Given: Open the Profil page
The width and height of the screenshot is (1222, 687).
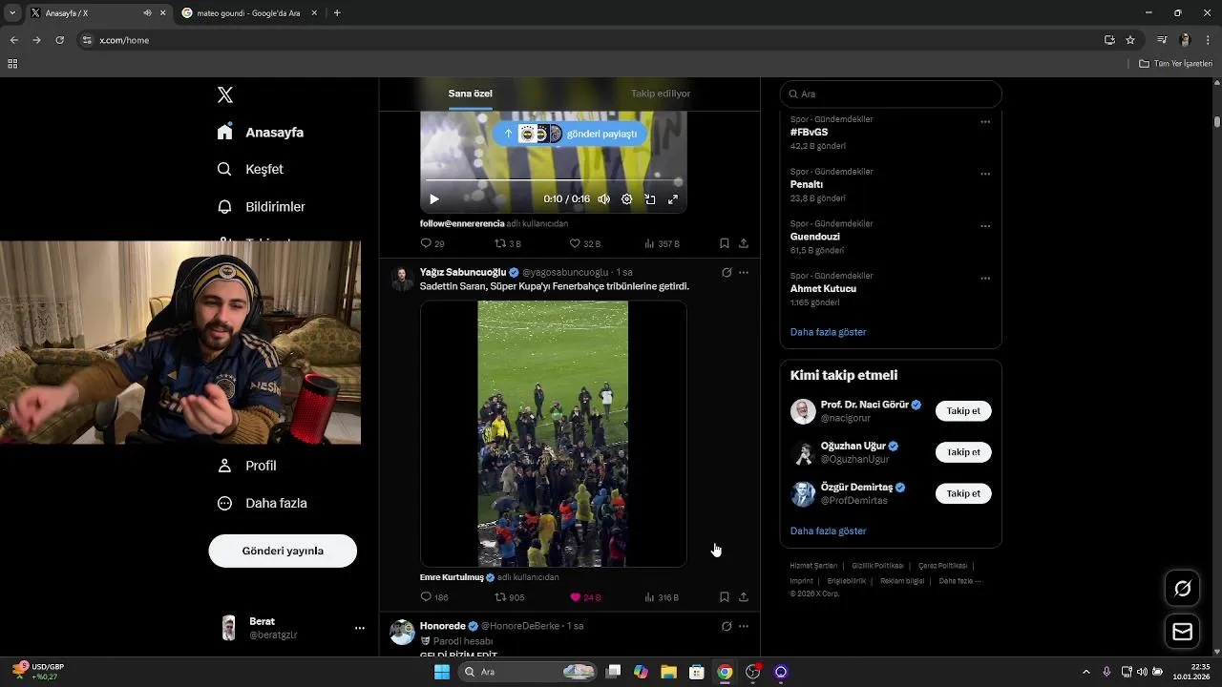Looking at the screenshot, I should click(x=247, y=466).
